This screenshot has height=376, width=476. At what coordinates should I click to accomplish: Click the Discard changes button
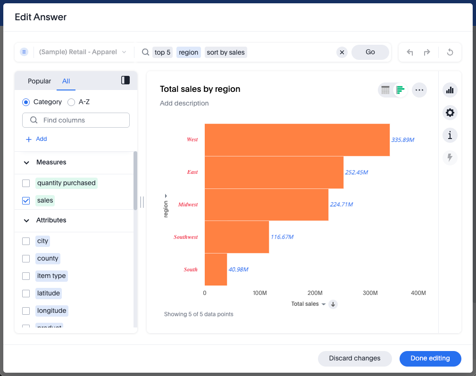point(354,358)
